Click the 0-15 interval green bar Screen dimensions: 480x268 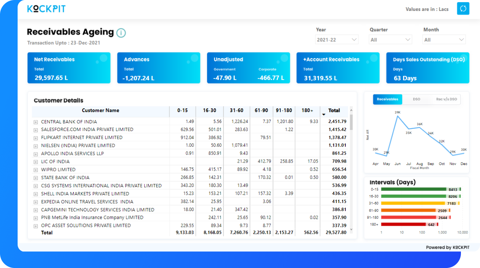[x=421, y=189]
